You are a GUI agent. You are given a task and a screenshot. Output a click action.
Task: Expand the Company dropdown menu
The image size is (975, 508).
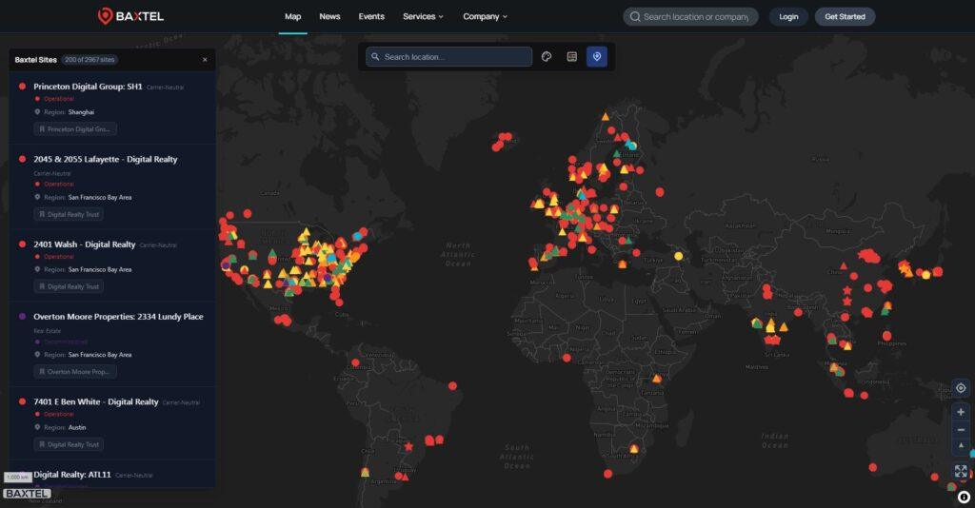(x=485, y=17)
